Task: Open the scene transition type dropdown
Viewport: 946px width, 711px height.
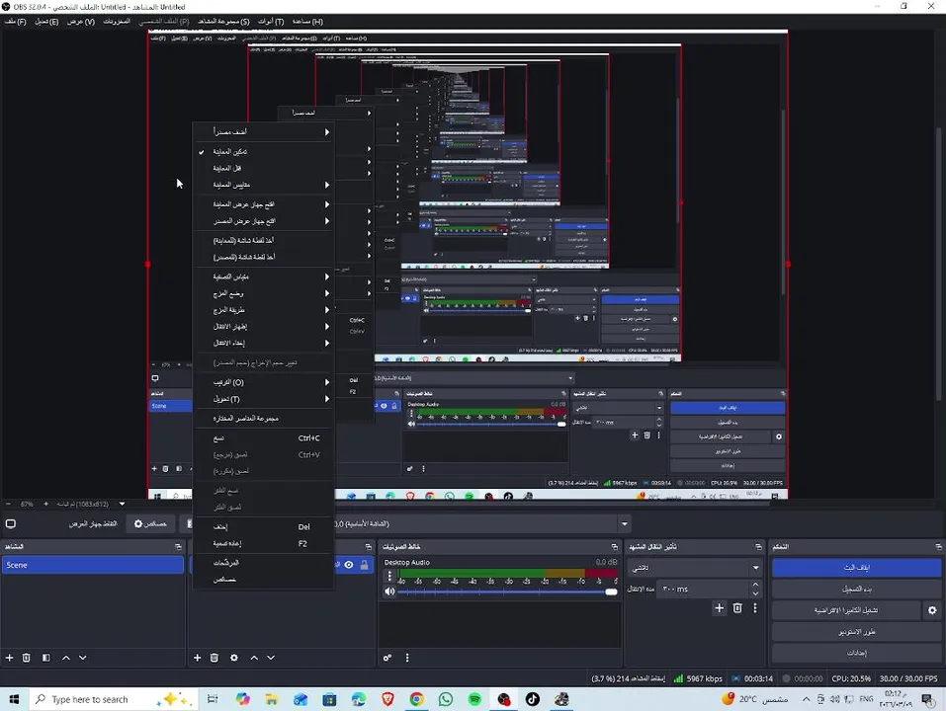Action: (694, 568)
